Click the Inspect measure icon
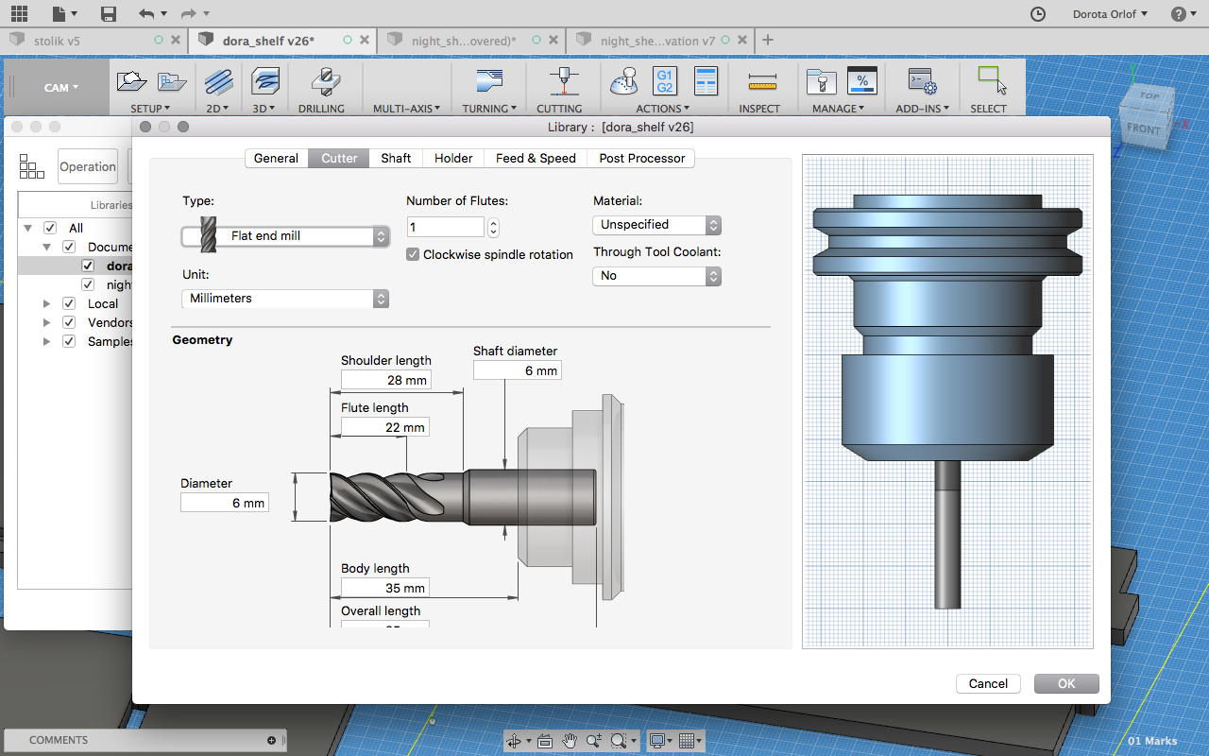The width and height of the screenshot is (1209, 756). (760, 82)
